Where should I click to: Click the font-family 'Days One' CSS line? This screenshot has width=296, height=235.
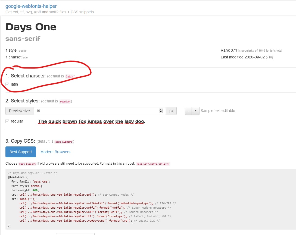pos(31,181)
